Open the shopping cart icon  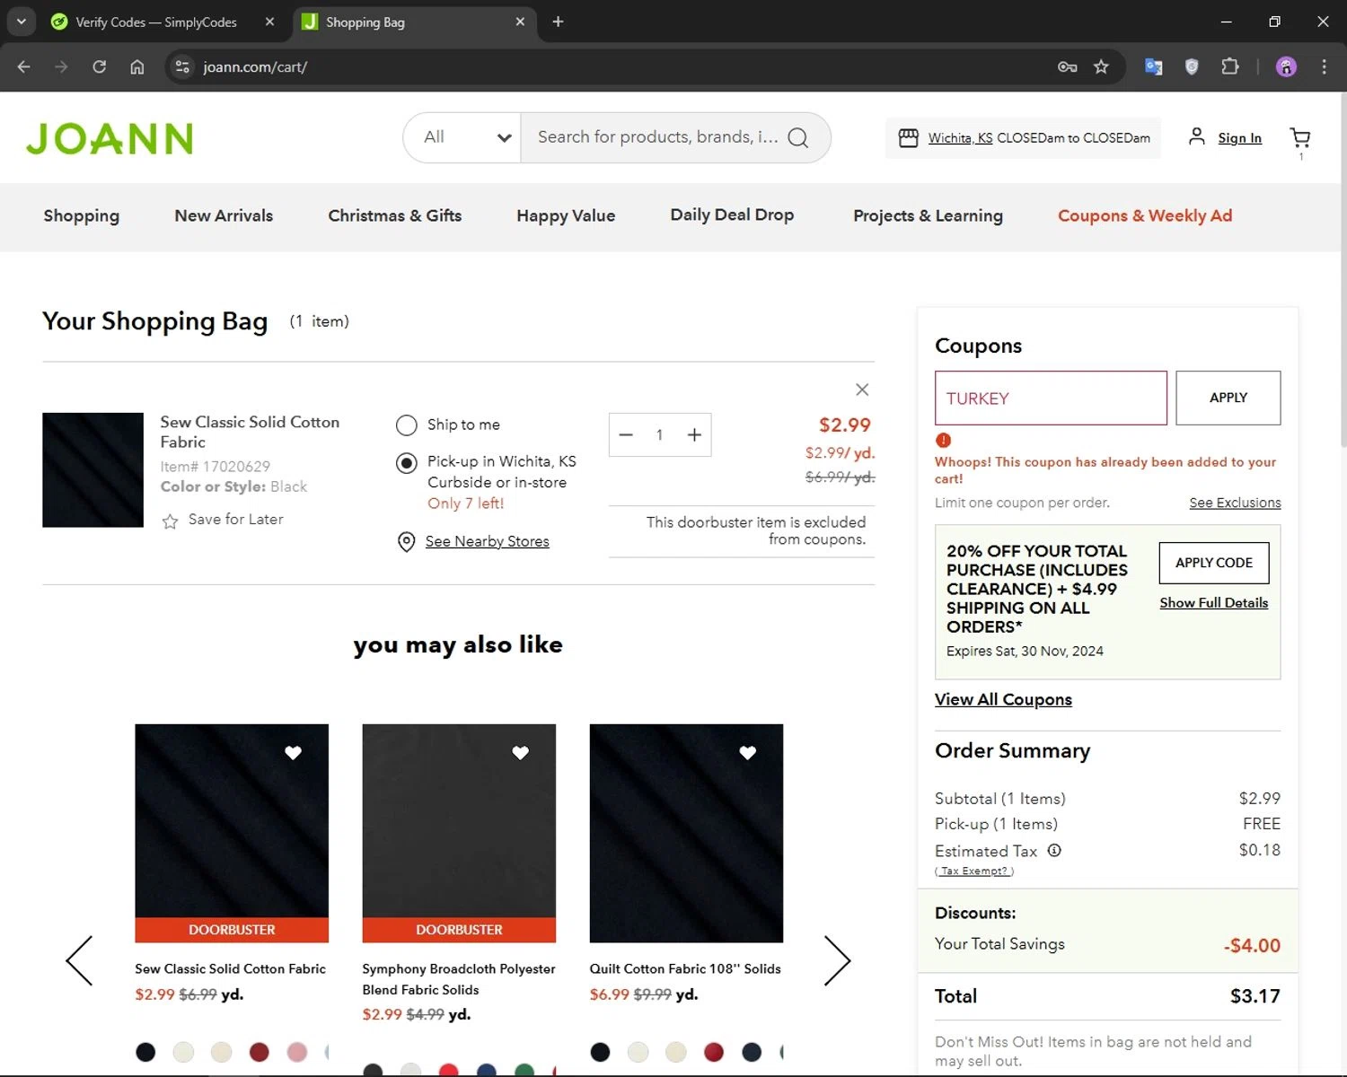(x=1299, y=137)
